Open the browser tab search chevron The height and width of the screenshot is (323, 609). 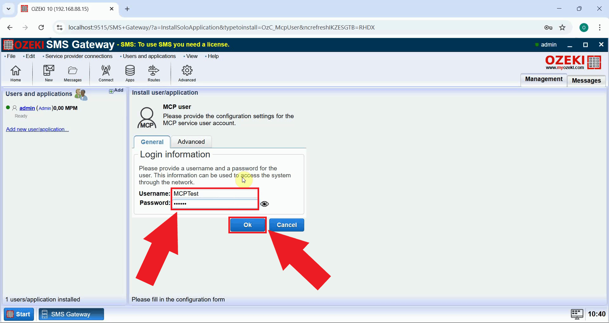tap(8, 9)
